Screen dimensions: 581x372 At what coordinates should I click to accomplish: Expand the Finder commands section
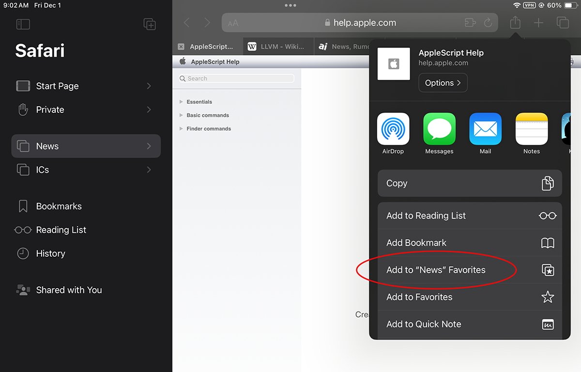coord(181,129)
